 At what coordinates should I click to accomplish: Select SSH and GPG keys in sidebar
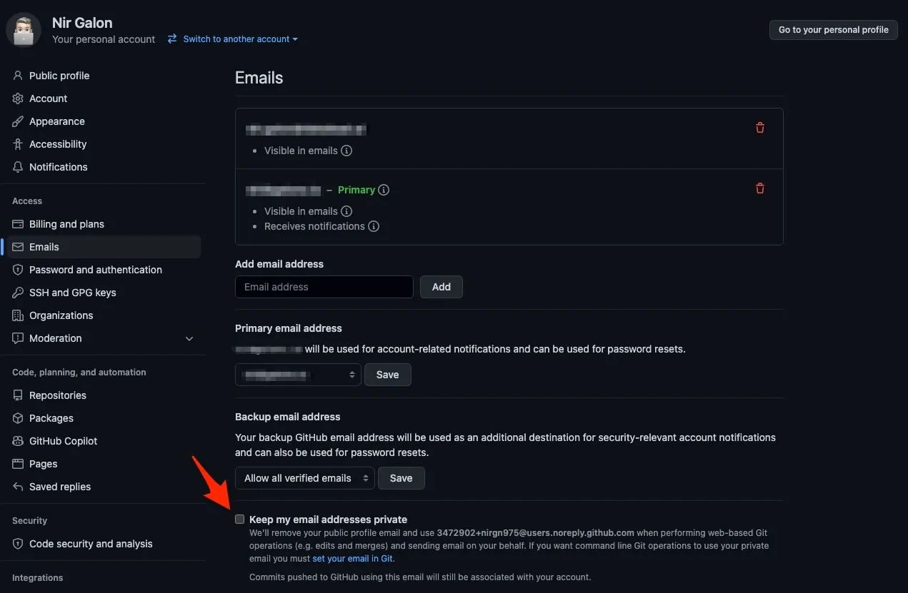tap(72, 292)
